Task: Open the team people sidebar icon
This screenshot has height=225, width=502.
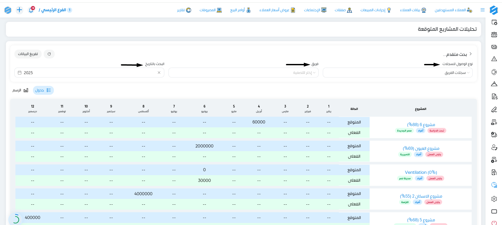Action: point(494,34)
